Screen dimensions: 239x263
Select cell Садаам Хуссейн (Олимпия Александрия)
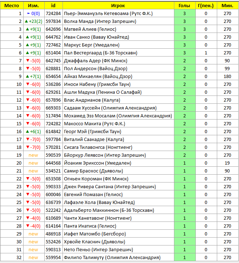[x=118, y=108]
